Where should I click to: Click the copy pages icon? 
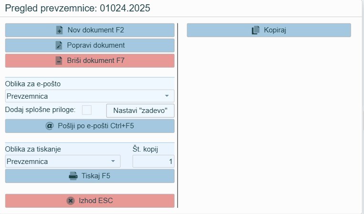click(256, 30)
